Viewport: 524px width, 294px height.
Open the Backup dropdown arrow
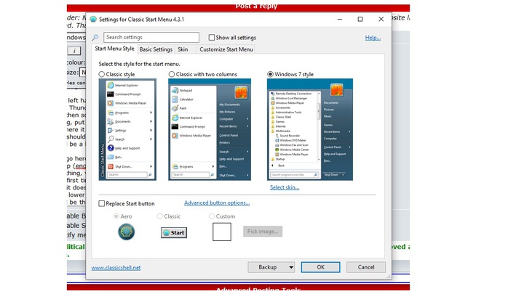click(x=291, y=267)
